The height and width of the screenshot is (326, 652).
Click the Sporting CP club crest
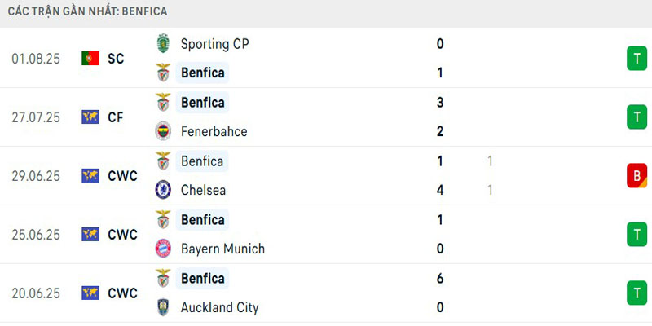pos(164,44)
